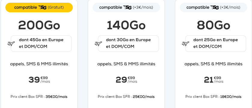This screenshot has width=252, height=108.
Task: Select the 5G +3€/mois badge on 140Go plan
Action: (126, 7)
